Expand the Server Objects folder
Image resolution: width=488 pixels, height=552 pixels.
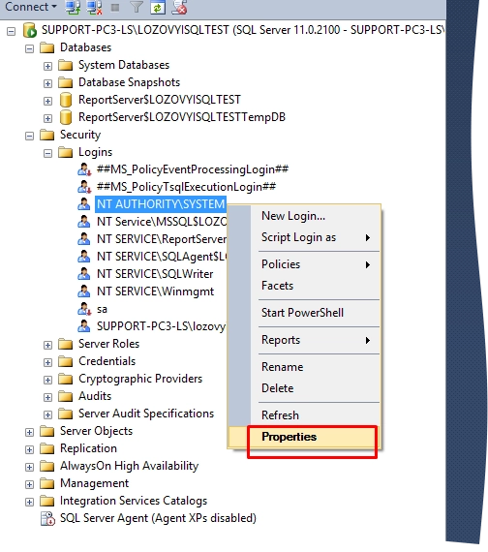pyautogui.click(x=30, y=432)
